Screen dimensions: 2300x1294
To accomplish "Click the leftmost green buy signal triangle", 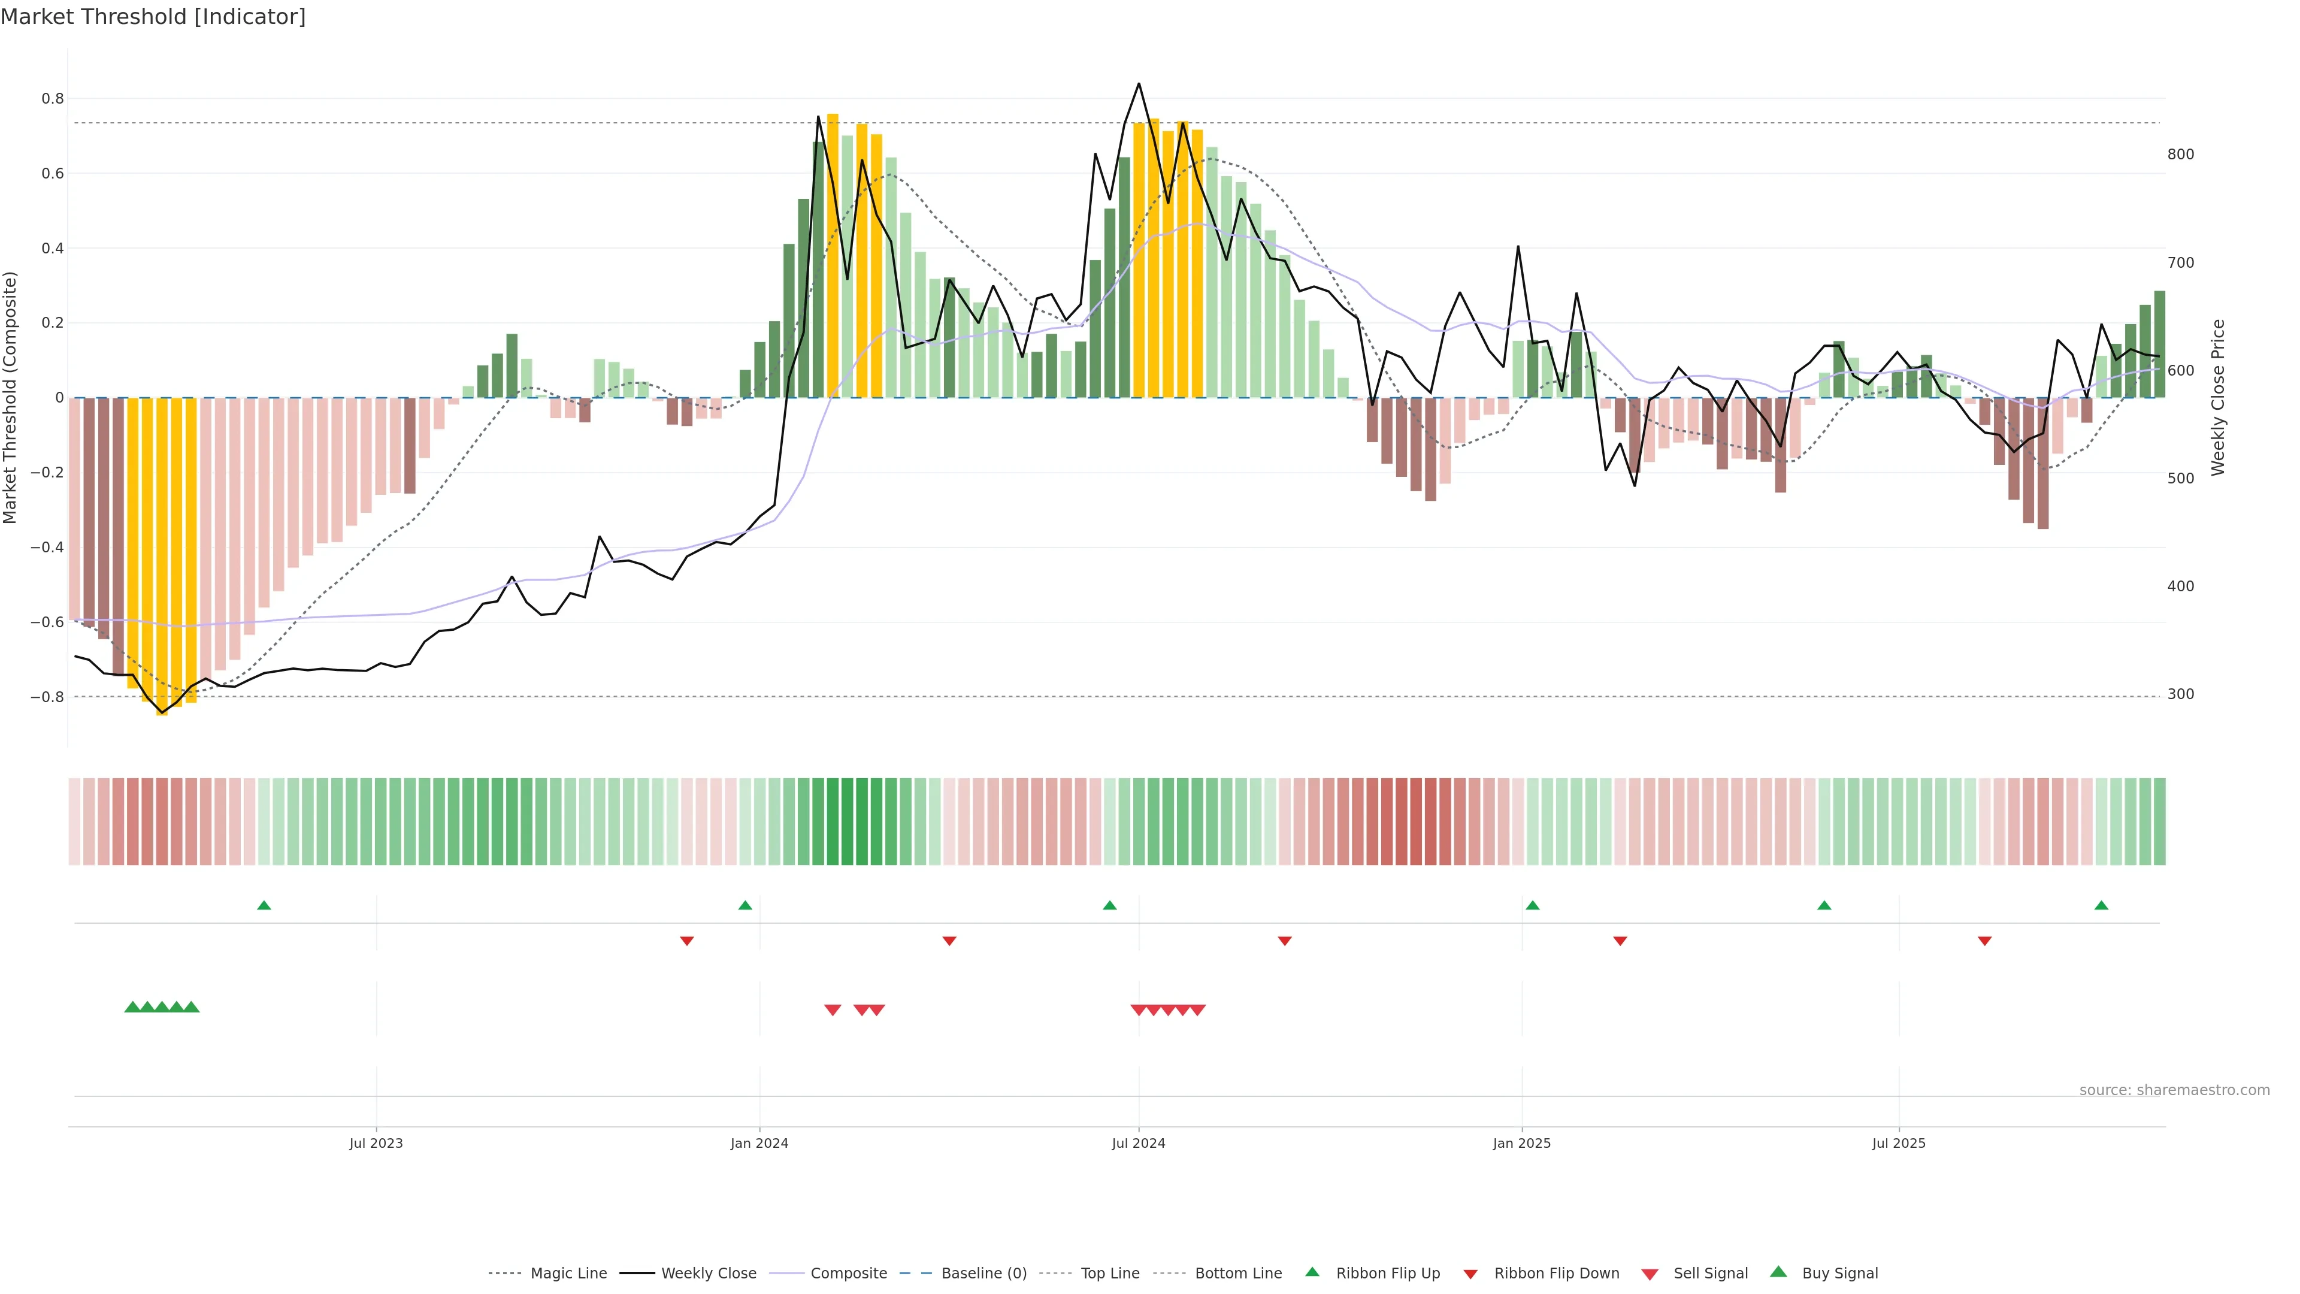I will (132, 1007).
